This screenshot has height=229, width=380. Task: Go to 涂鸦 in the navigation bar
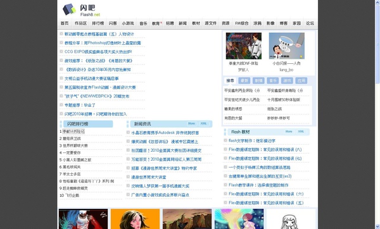(x=257, y=23)
